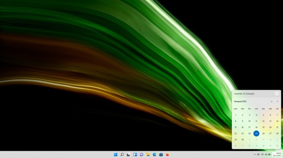Open the Widgets panel
Screen dimensions: 283x158
point(135,155)
